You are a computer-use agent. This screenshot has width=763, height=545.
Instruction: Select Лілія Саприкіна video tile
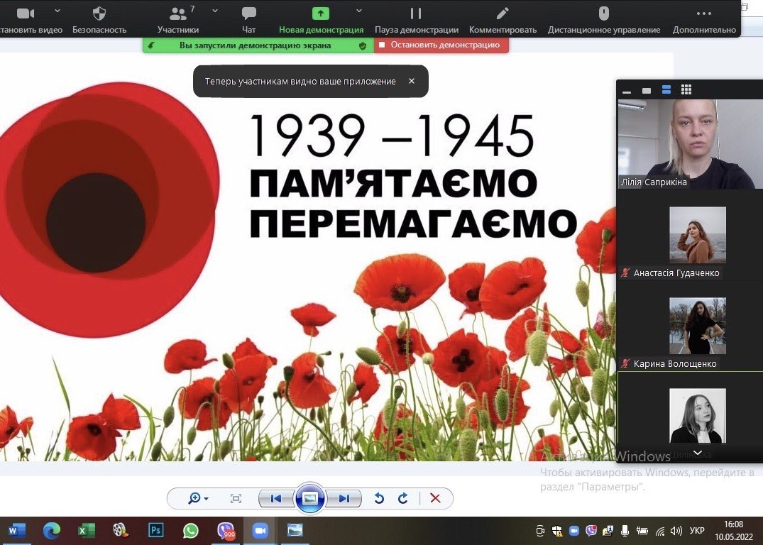pos(690,144)
